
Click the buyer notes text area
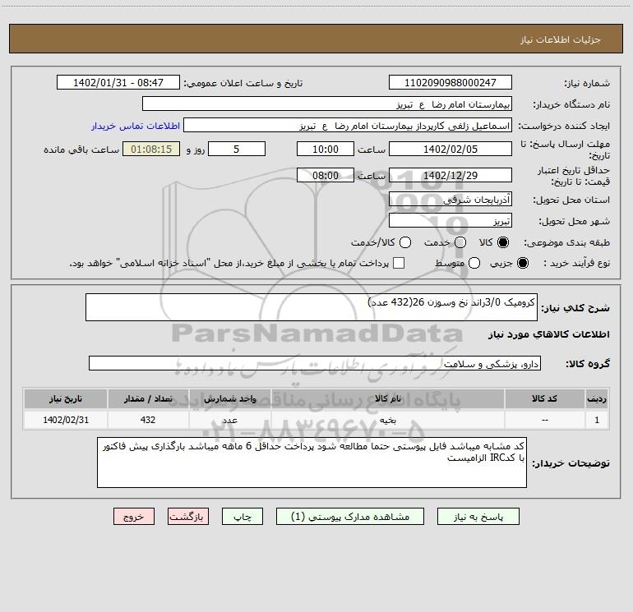(312, 462)
